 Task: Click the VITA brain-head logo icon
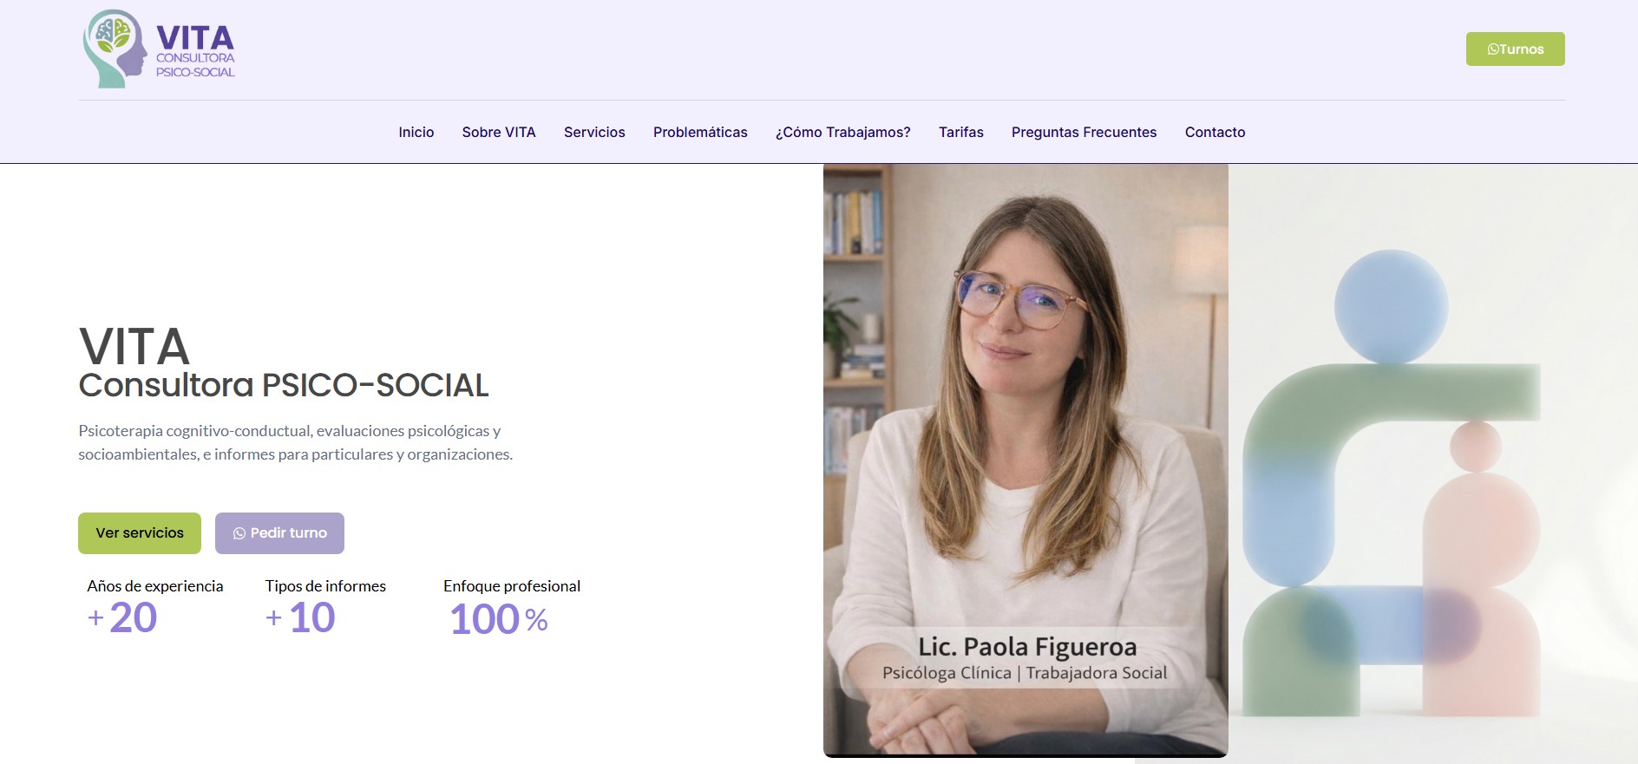[x=115, y=49]
